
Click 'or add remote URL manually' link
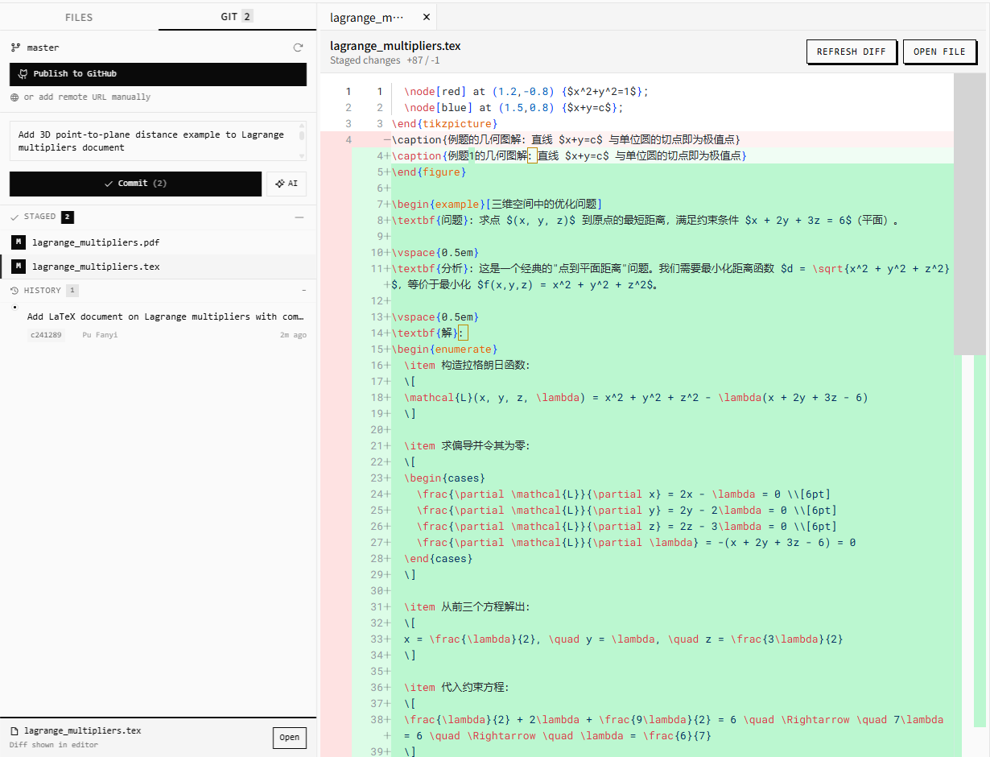tap(87, 97)
